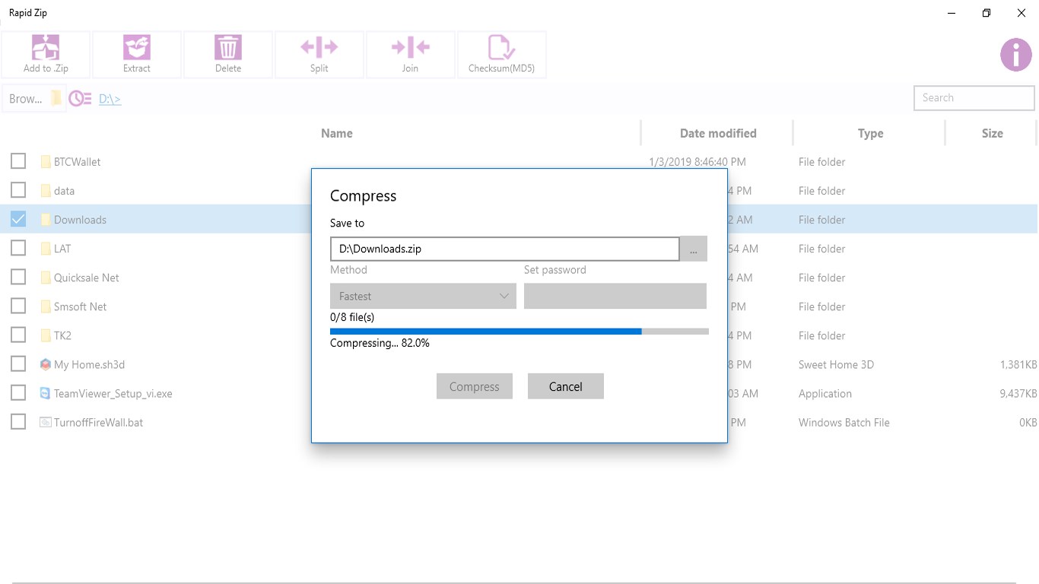Image resolution: width=1039 pixels, height=584 pixels.
Task: Click the Smsoft Net folder icon
Action: pyautogui.click(x=46, y=306)
